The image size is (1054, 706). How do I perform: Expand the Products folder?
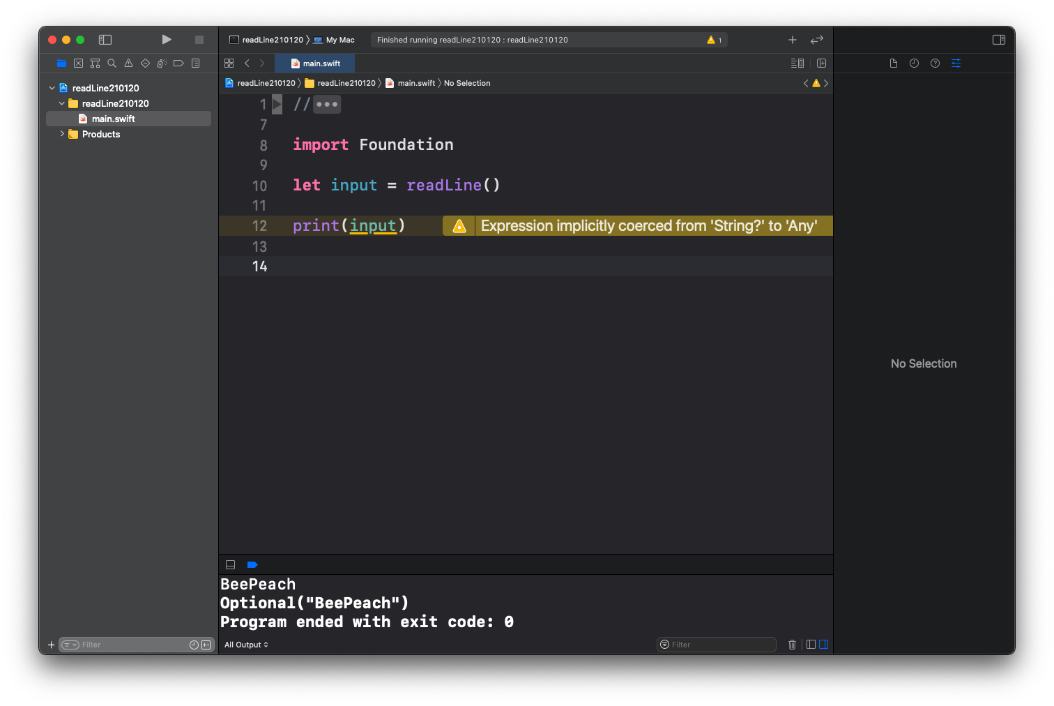pos(62,134)
